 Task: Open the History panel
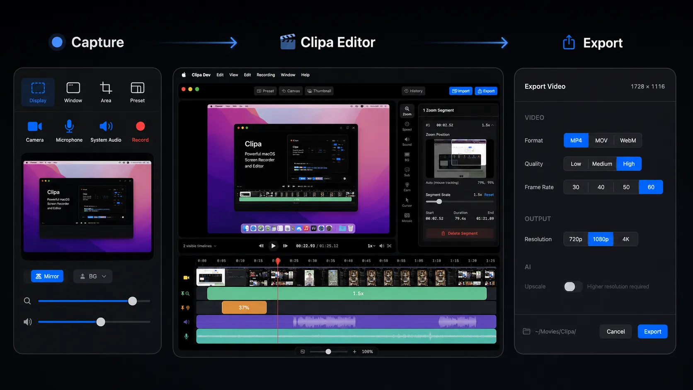[414, 91]
